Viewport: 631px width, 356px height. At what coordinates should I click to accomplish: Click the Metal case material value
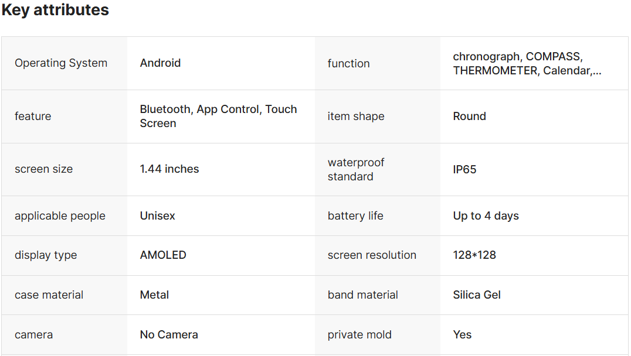(x=154, y=295)
